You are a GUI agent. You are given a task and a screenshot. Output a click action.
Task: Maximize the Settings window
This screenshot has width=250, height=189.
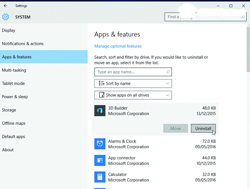231,6
